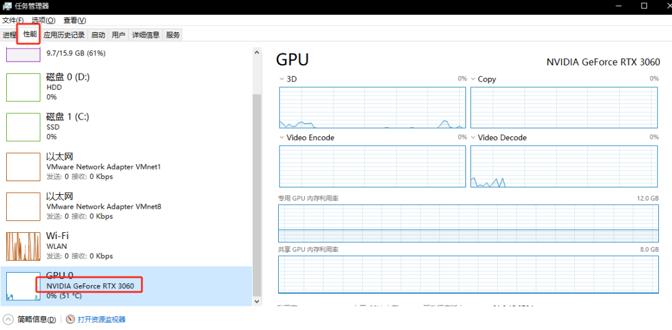Select the Wi-Fi activity graph thumbnail
The width and height of the screenshot is (672, 330).
(24, 247)
